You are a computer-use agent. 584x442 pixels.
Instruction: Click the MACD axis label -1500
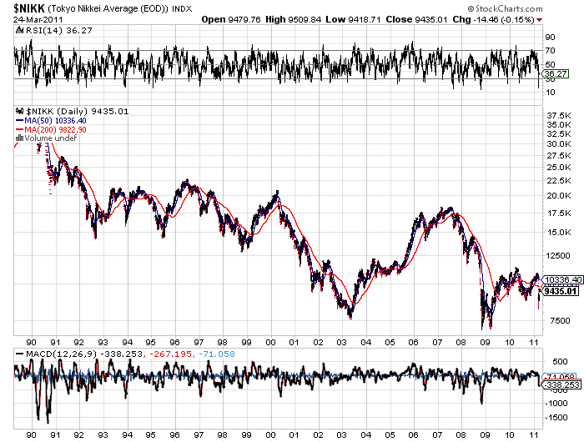coord(556,418)
